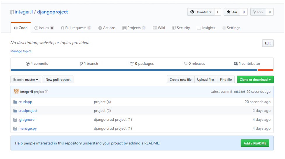This screenshot has width=285, height=159.
Task: Click the package icon next to 0 packages
Action: pos(132,64)
